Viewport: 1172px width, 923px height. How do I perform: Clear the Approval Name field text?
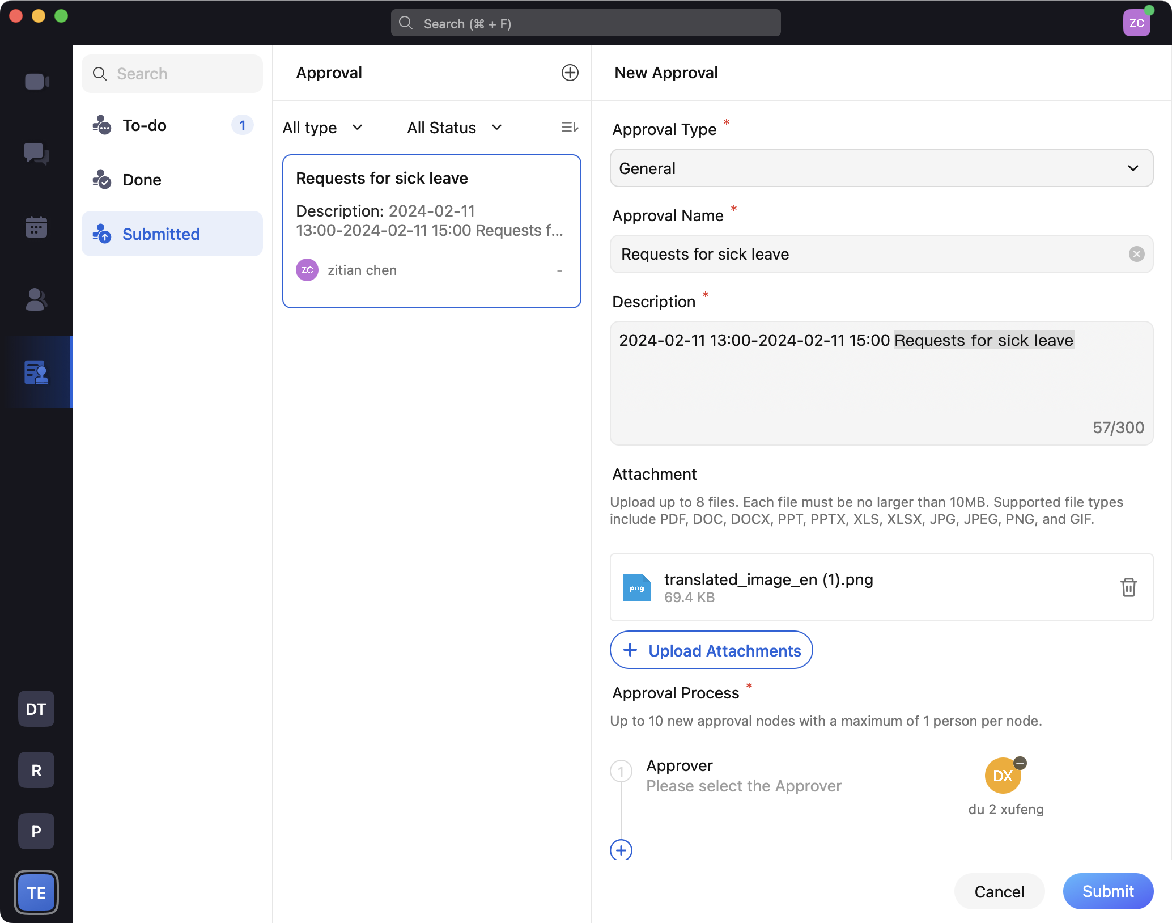coord(1136,254)
